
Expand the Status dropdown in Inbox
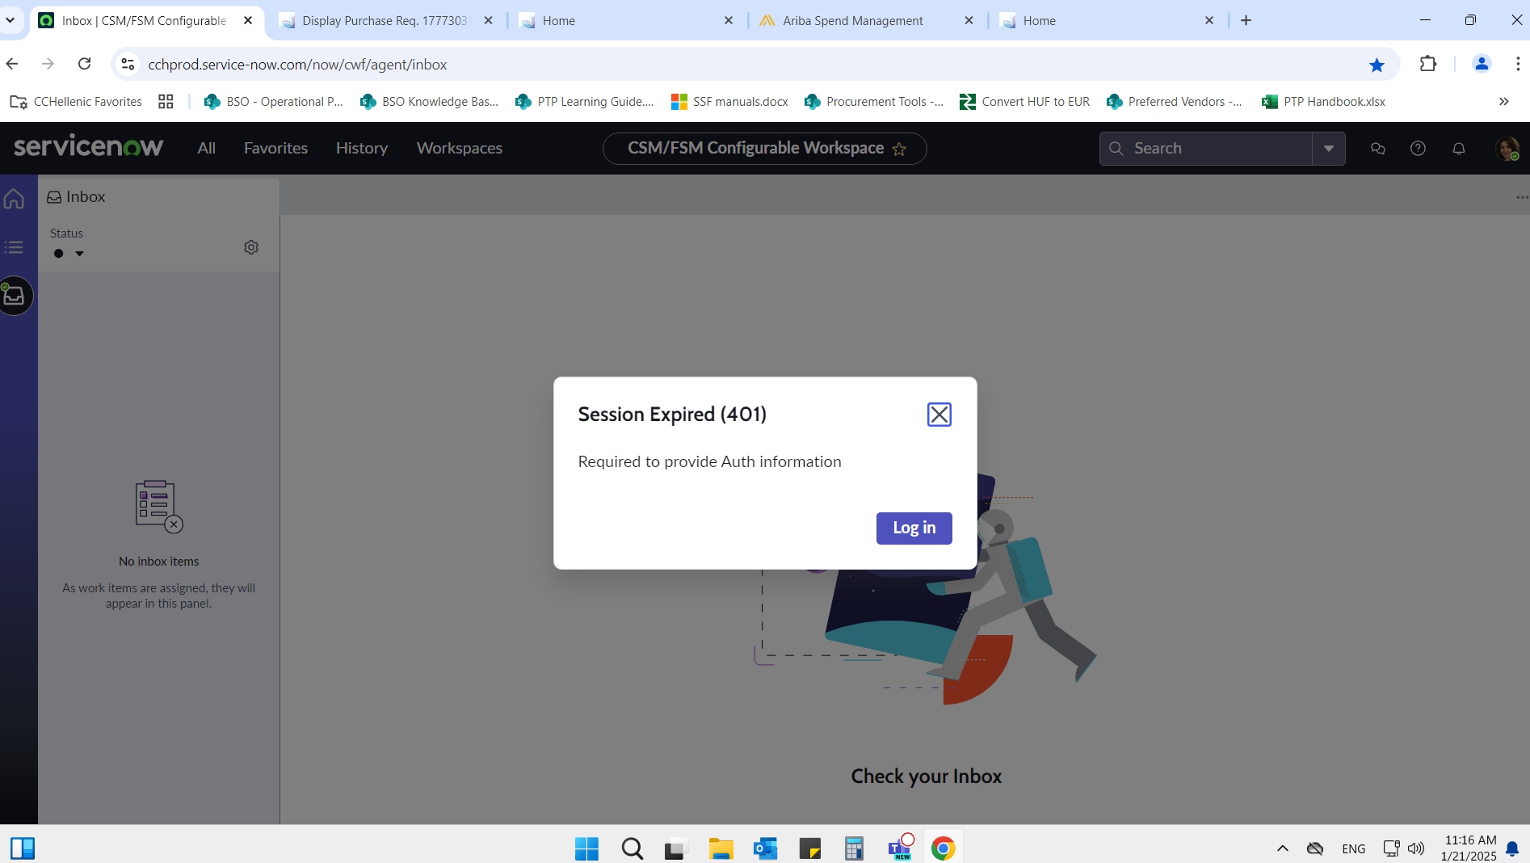69,254
